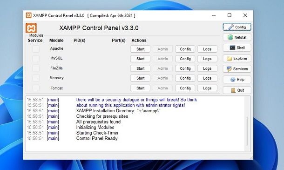Select the 'Control Panel Ready' log line
The image size is (284, 170).
(x=97, y=138)
